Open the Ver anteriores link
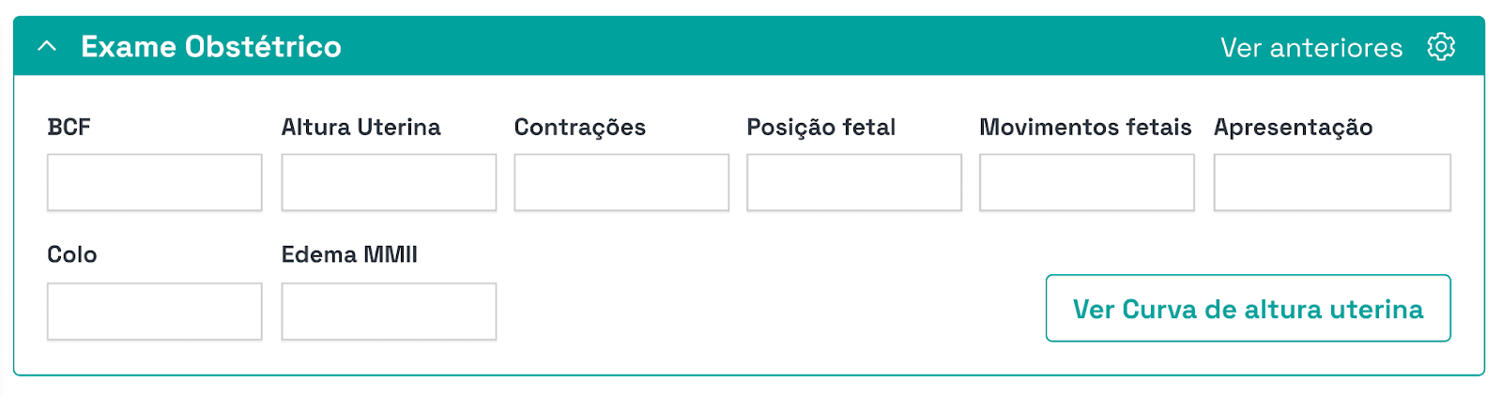The width and height of the screenshot is (1502, 397). point(1311,48)
